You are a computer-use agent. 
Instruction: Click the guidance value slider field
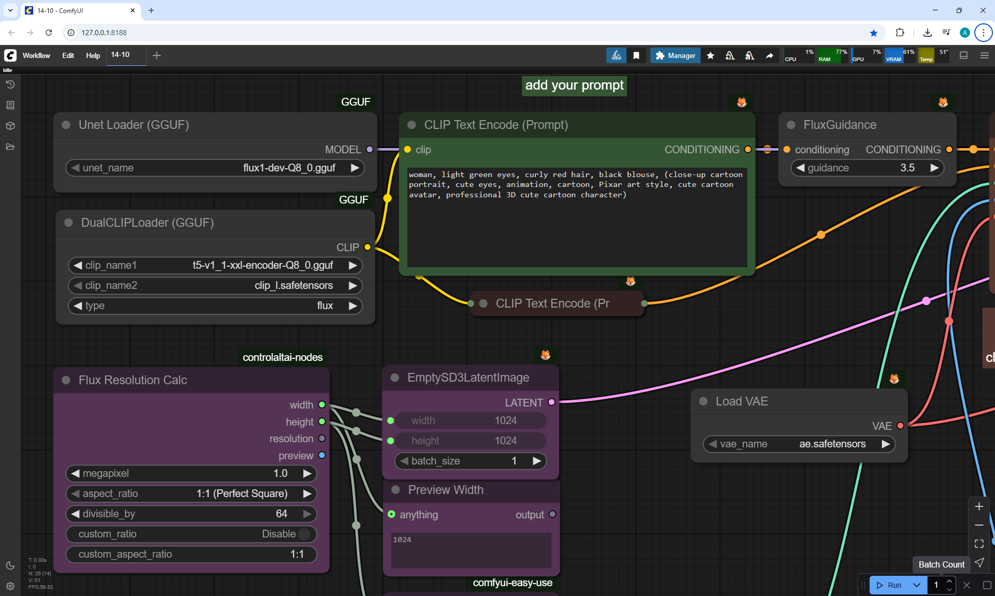point(867,168)
